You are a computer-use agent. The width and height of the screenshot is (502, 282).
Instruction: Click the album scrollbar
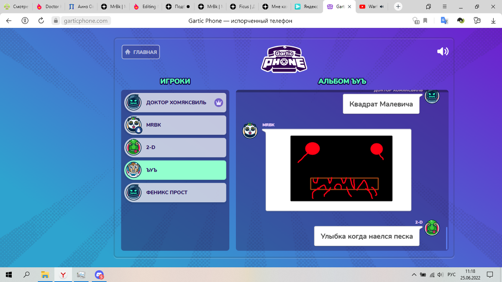coord(446,238)
